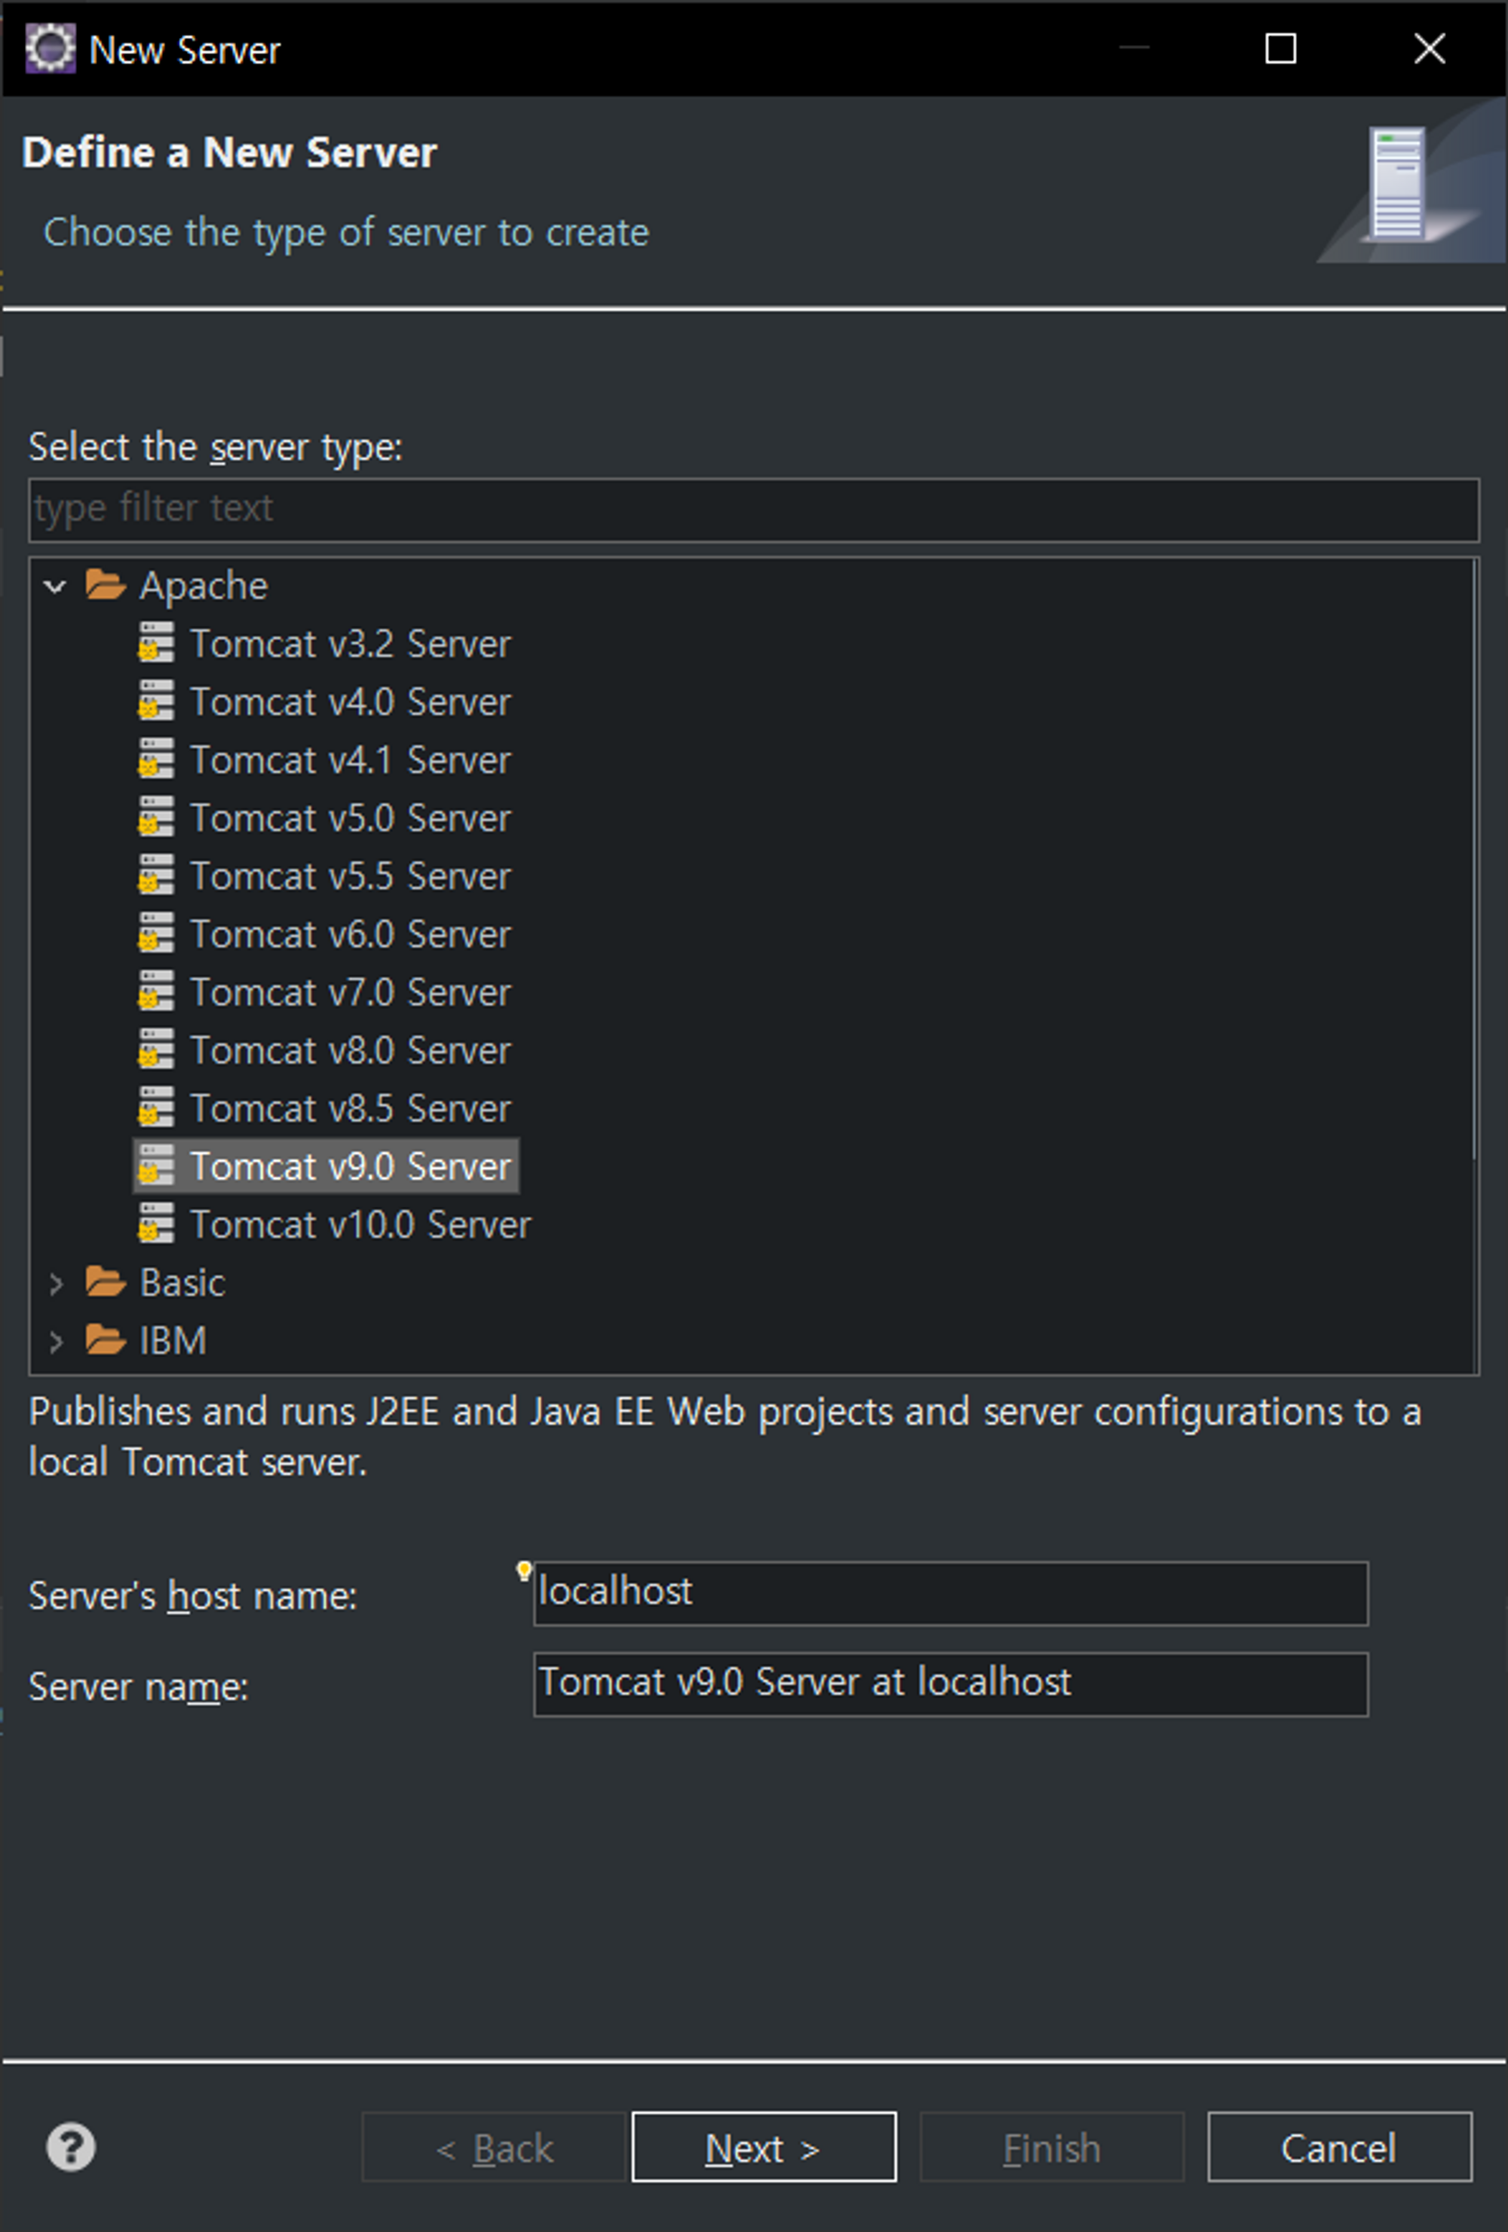1508x2232 pixels.
Task: Click the Tomcat v8.5 Server icon
Action: pos(155,1107)
